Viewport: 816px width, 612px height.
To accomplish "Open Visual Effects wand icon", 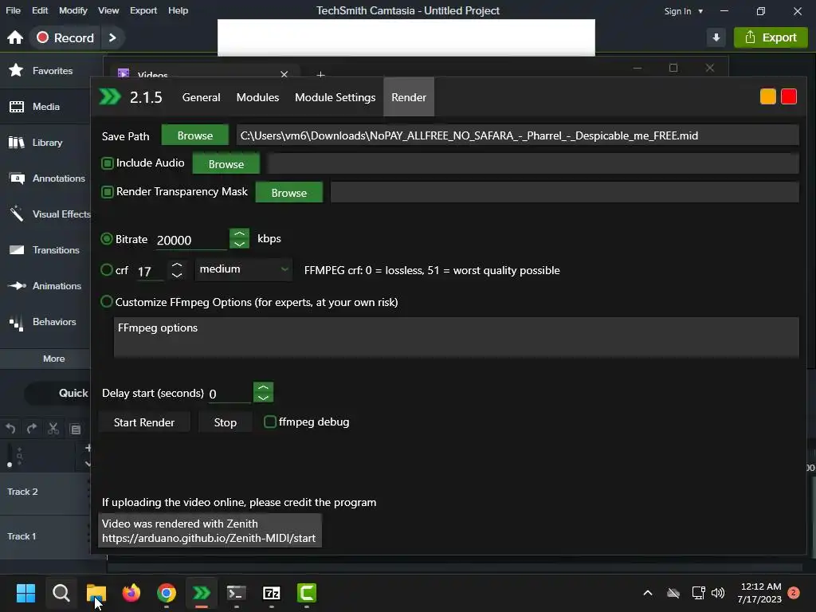I will 17,214.
